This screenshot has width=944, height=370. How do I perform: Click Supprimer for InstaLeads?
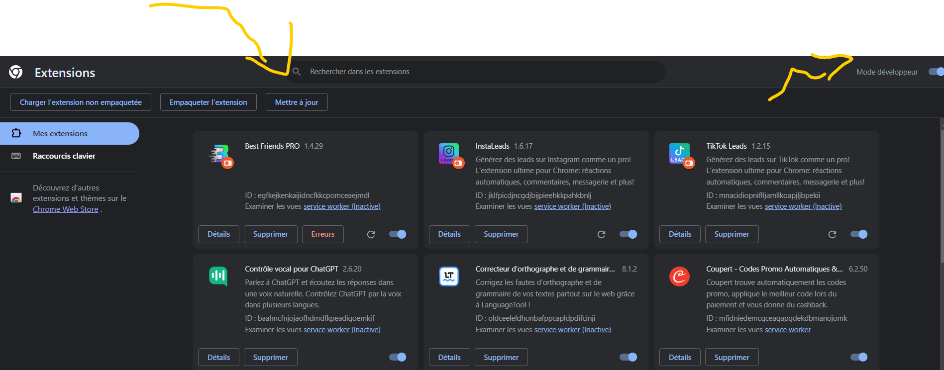click(x=501, y=234)
